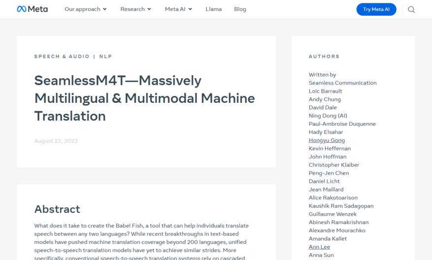
Task: Click author name John Hoffman
Action: click(x=328, y=157)
